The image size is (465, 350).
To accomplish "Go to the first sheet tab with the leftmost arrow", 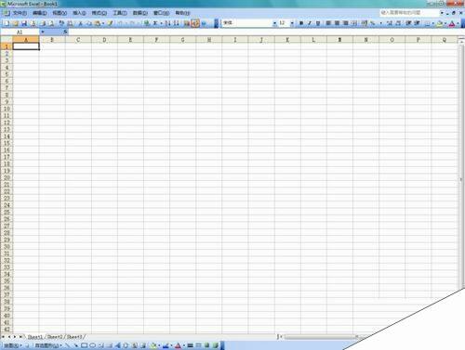I will pyautogui.click(x=4, y=337).
